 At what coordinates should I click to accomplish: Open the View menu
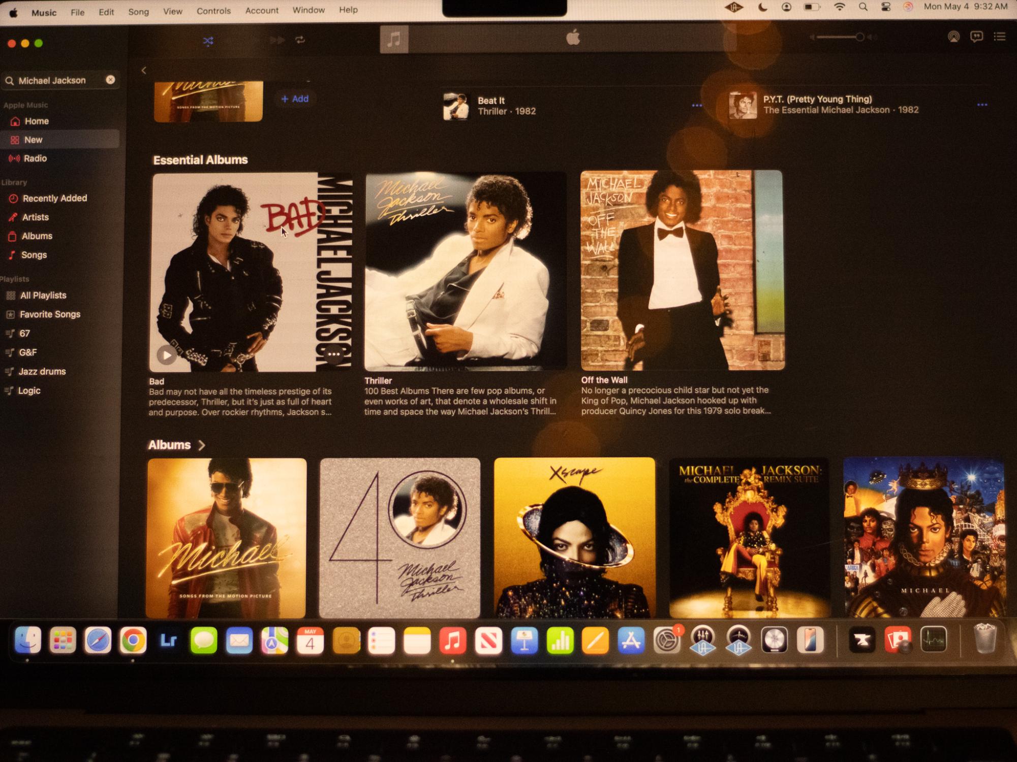172,11
